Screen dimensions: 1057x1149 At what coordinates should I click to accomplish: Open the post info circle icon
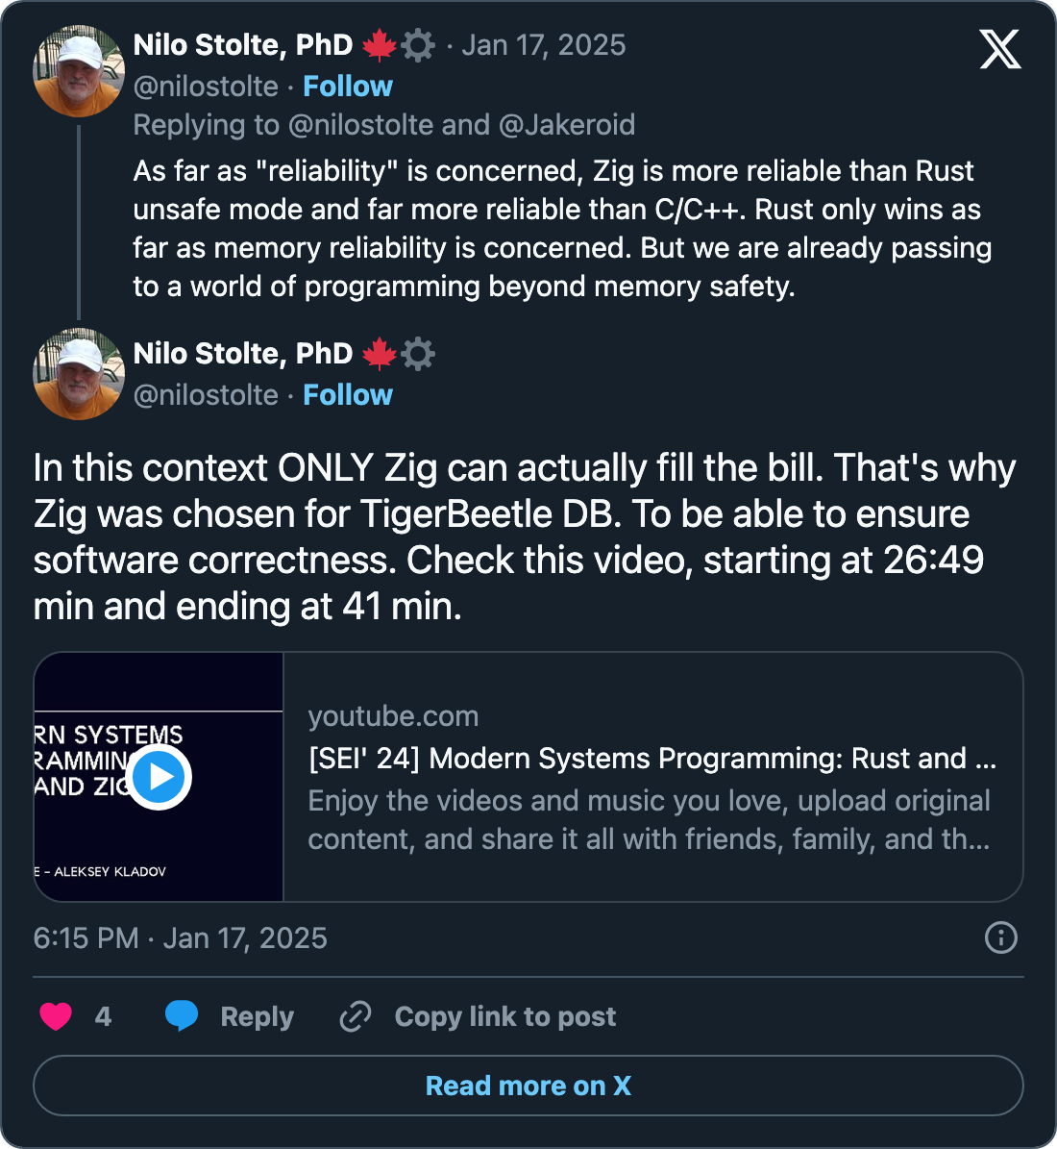[x=1000, y=937]
